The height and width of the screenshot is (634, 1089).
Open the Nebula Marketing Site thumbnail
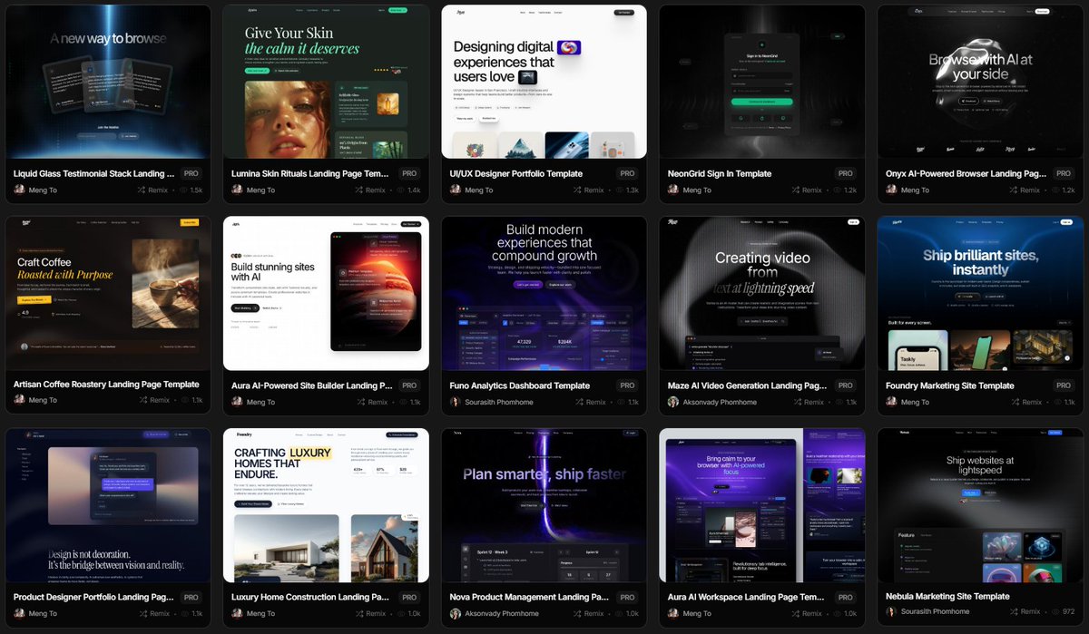[980, 505]
